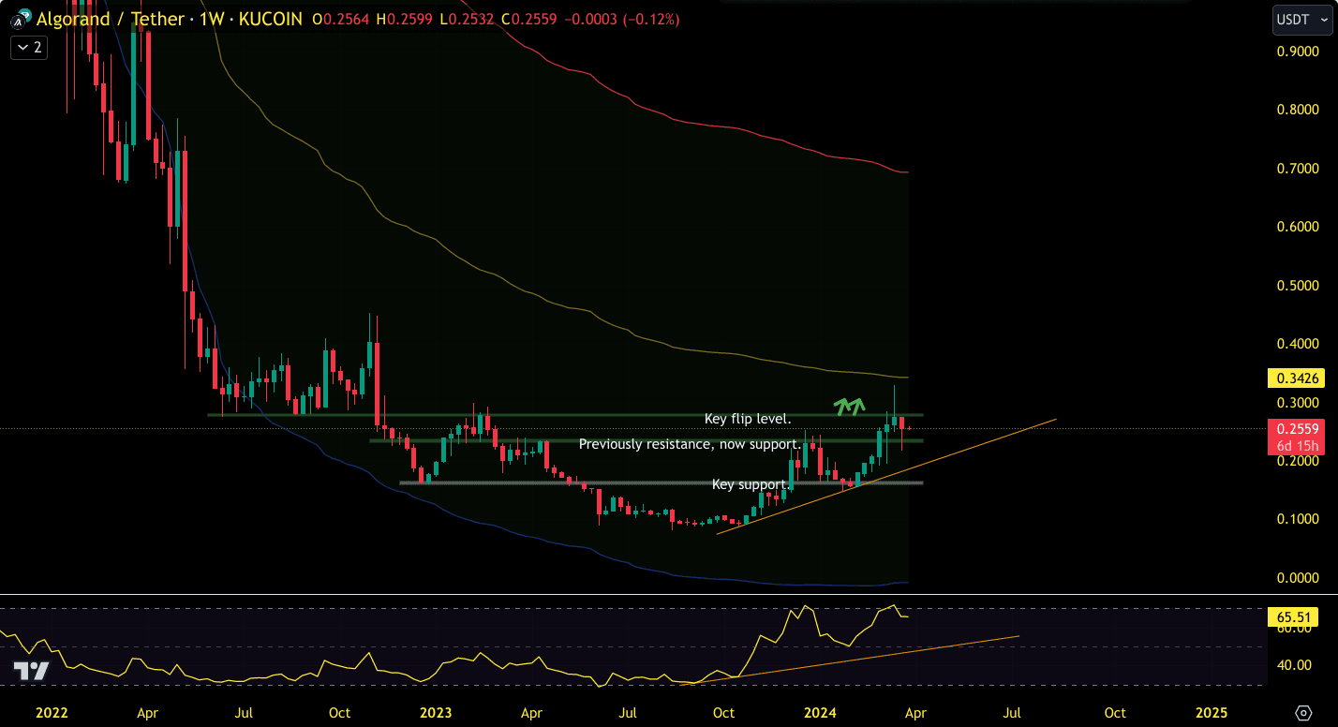Screen dimensions: 1338x727
Task: Select orange ascending trend line on price chart
Action: click(886, 477)
